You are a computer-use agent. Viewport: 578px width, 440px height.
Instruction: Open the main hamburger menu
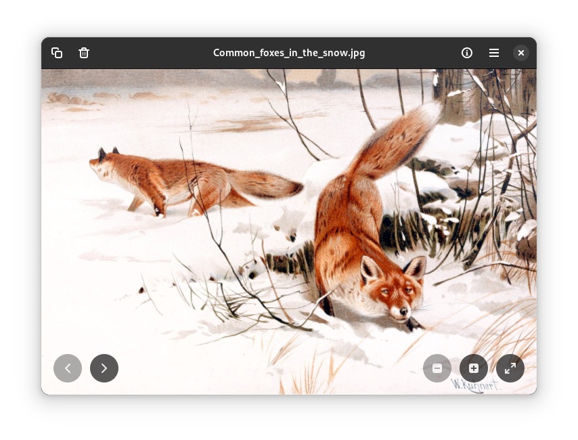(494, 53)
